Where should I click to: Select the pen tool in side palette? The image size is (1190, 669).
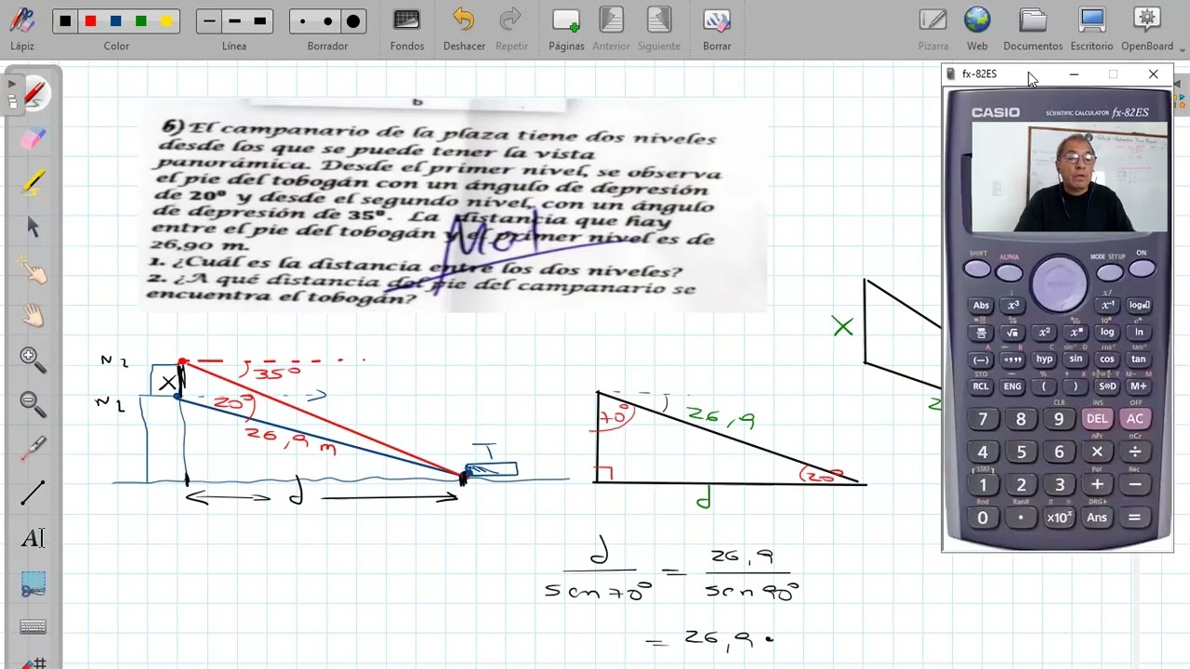(33, 94)
